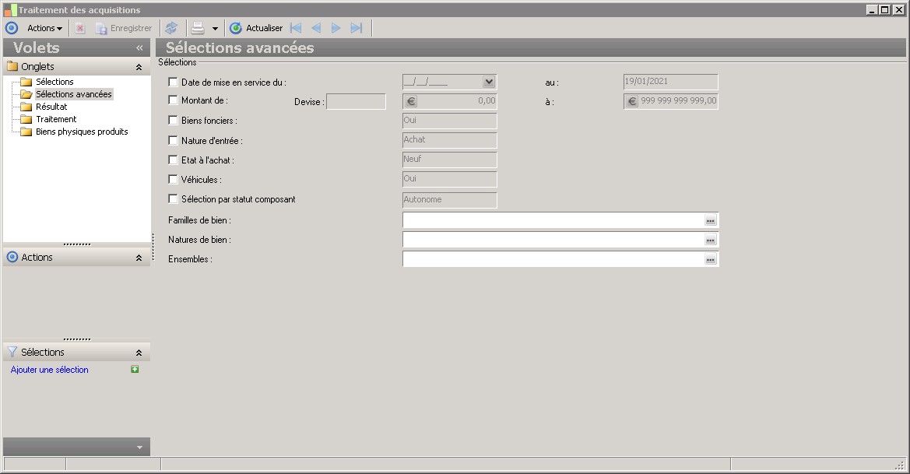The width and height of the screenshot is (910, 474).
Task: Toggle the Etat à l'achat checkbox
Action: pyautogui.click(x=173, y=160)
